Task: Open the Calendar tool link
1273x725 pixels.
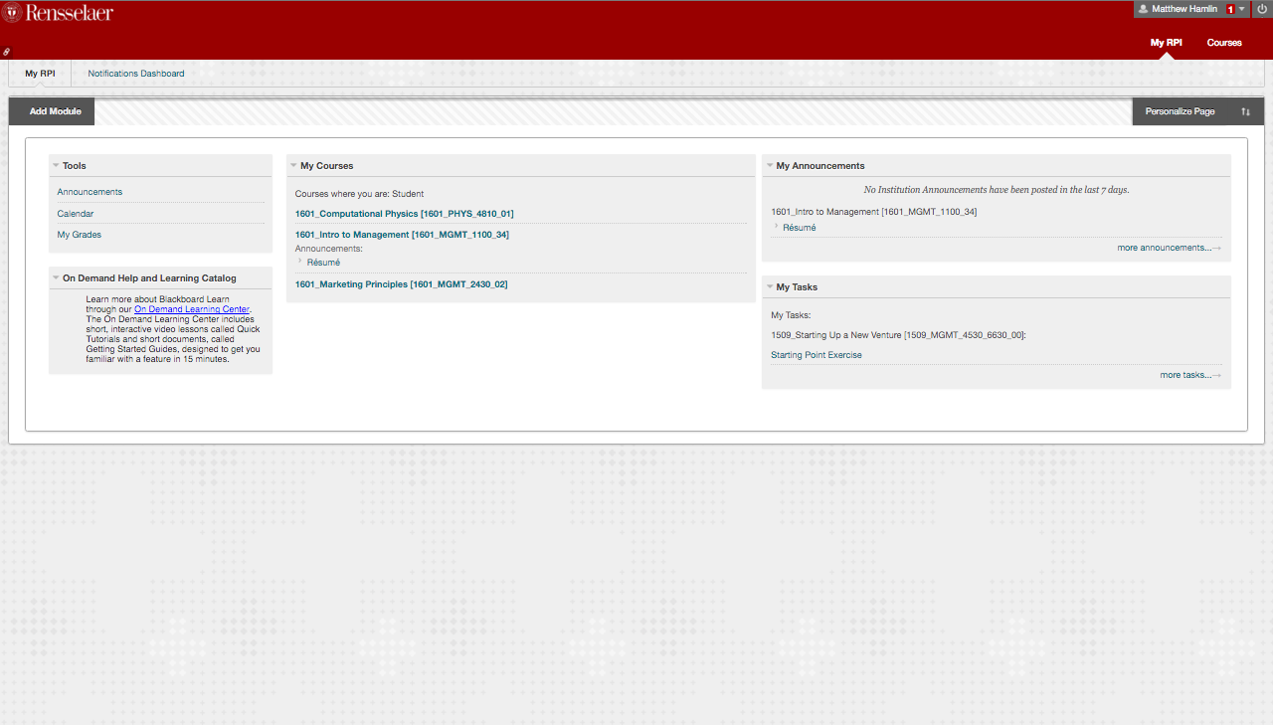Action: 76,214
